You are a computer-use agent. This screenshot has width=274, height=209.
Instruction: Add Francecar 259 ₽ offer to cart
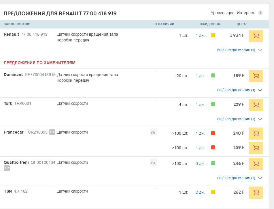click(x=256, y=148)
